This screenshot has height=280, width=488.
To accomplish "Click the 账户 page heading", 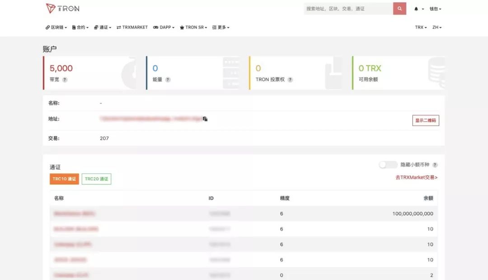I will pyautogui.click(x=50, y=49).
